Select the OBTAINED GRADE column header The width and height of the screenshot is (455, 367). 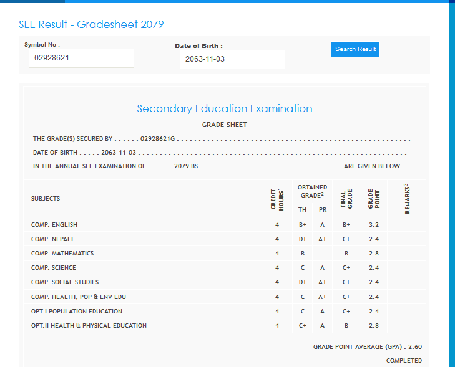tap(312, 191)
